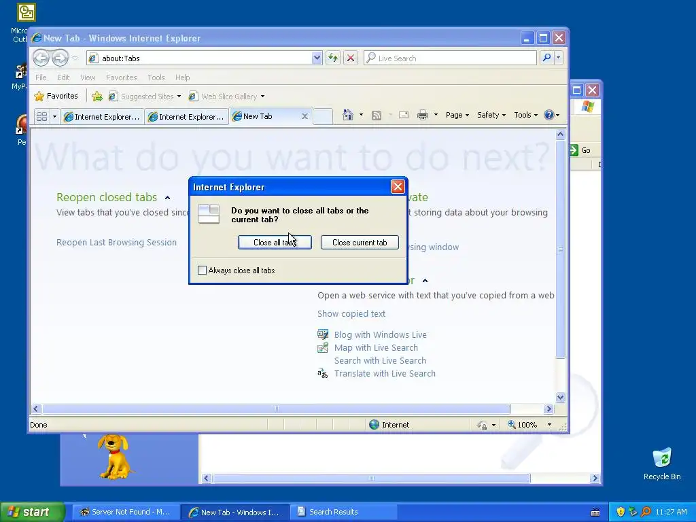Click the Go arrow in the background window

pos(574,150)
